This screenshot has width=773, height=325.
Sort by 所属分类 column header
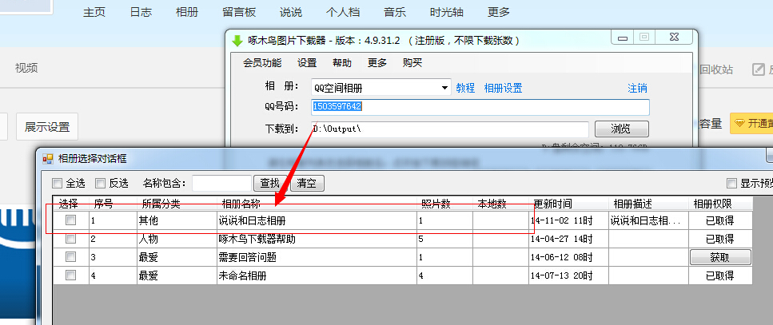tap(177, 204)
